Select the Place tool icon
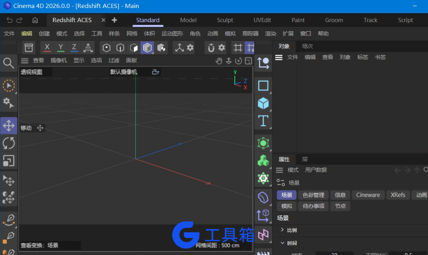This screenshot has width=428, height=255. tap(8, 181)
